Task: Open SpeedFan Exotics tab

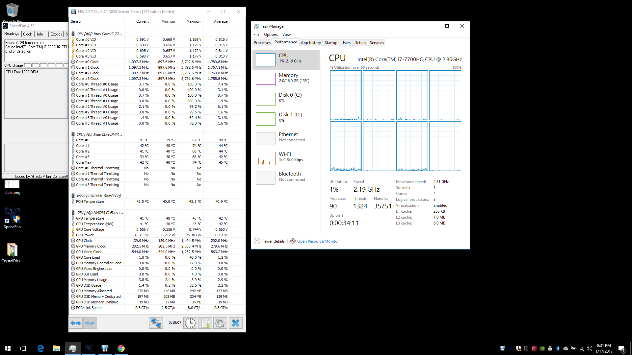Action: pyautogui.click(x=56, y=34)
